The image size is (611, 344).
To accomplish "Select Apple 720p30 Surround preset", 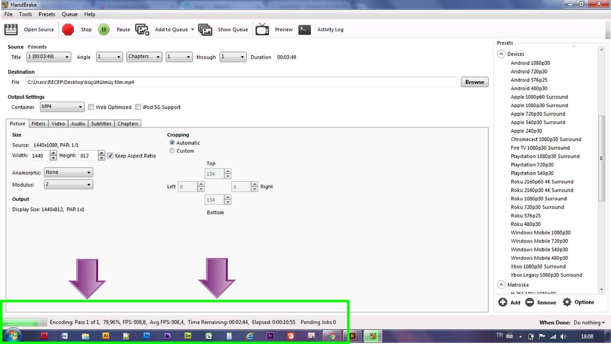I will pos(538,114).
